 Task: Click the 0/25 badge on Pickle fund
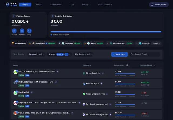coord(27,75)
